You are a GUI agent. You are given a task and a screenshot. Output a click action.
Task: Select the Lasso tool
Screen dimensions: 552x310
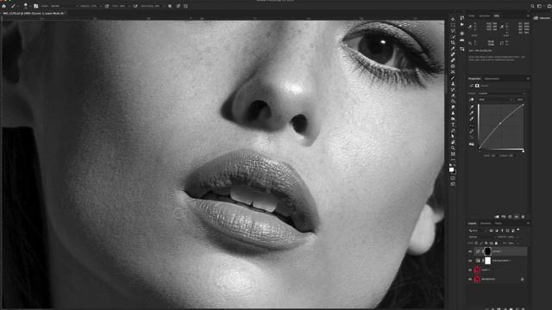(453, 31)
